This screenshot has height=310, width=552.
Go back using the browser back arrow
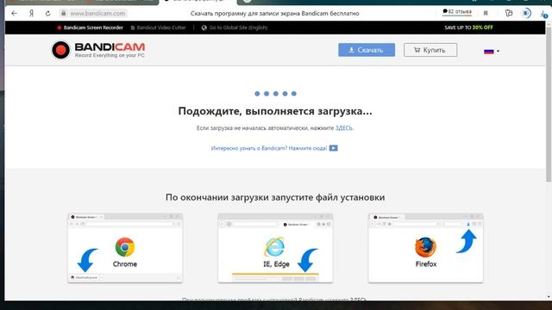[14, 14]
